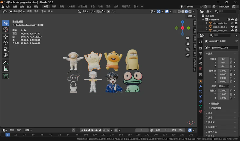Viewport: 240px width, 141px height.
Task: Lock the Location X property
Action: tap(231, 59)
